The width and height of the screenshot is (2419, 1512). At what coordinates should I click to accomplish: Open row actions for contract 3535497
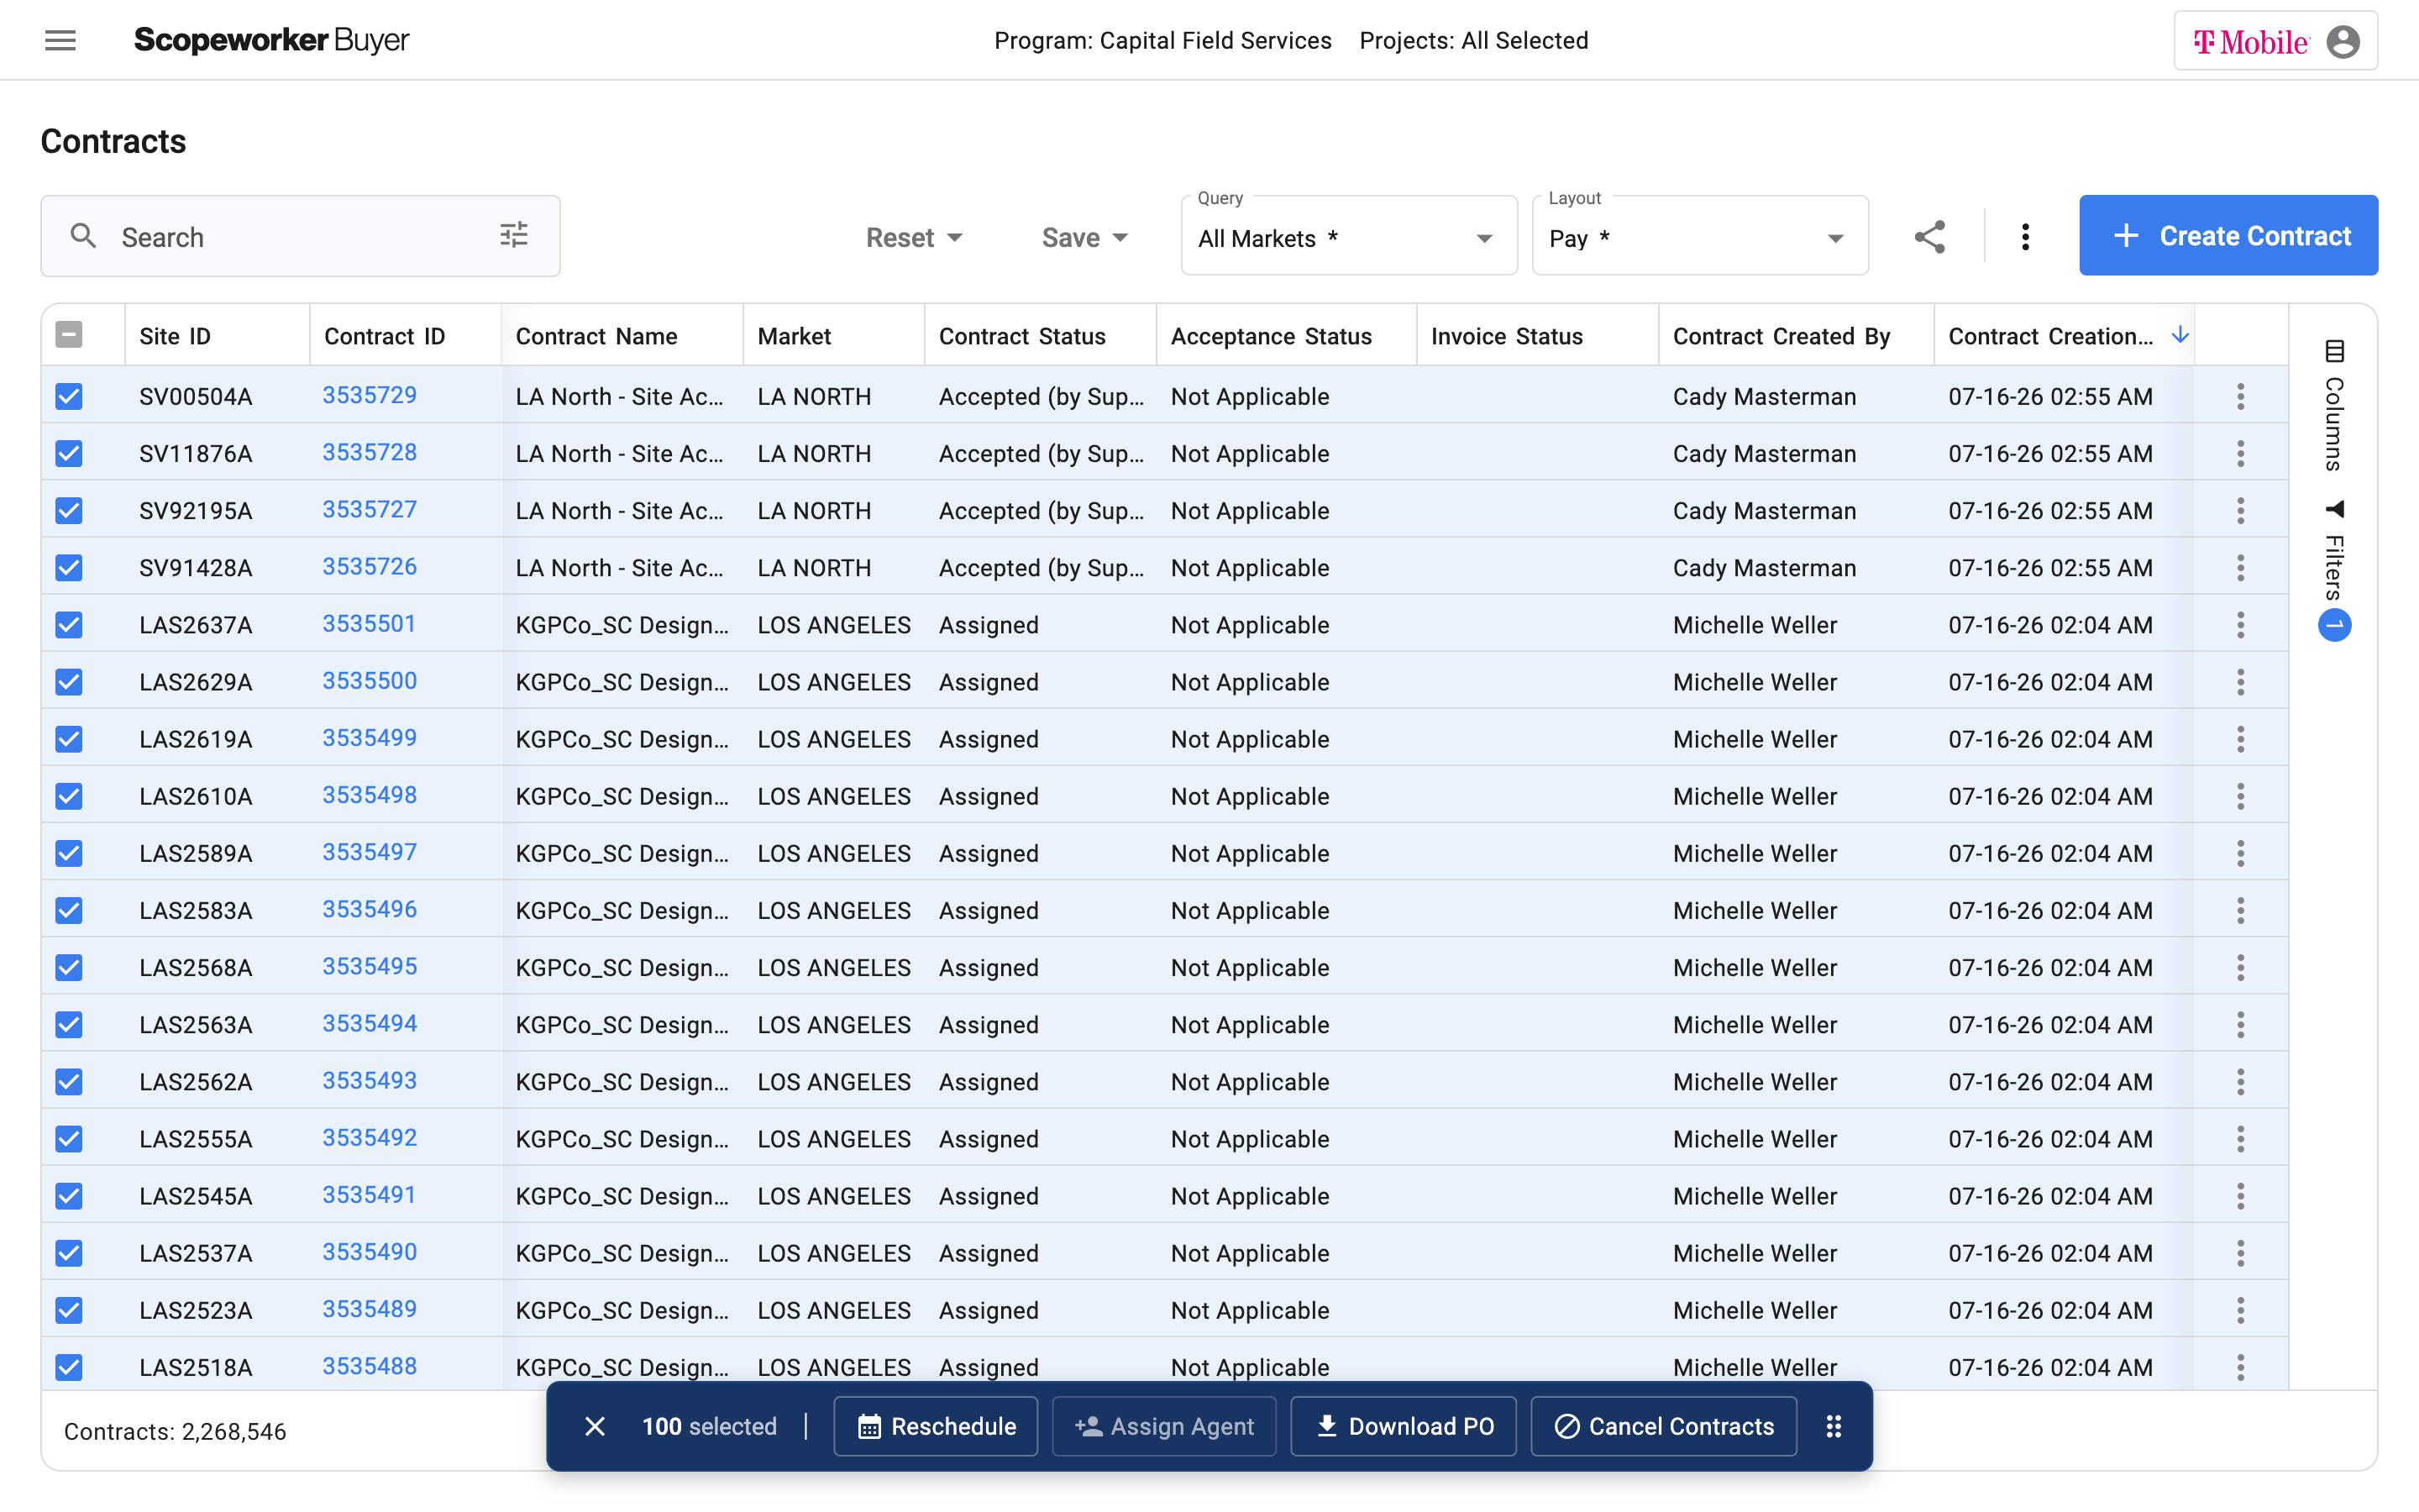2240,853
